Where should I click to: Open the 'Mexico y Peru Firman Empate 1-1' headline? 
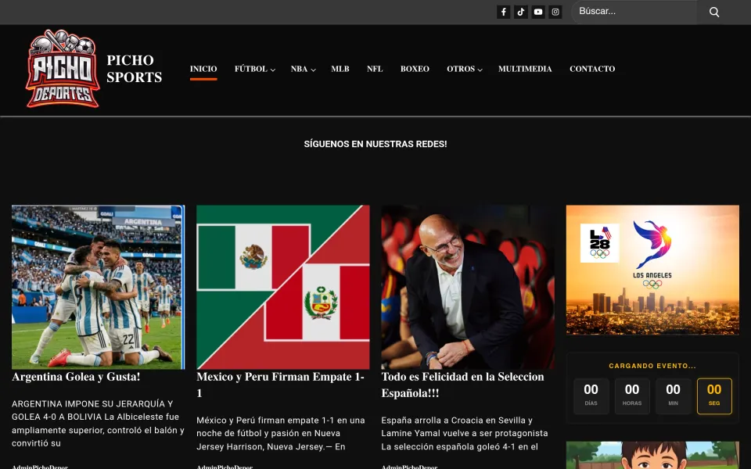(x=281, y=385)
